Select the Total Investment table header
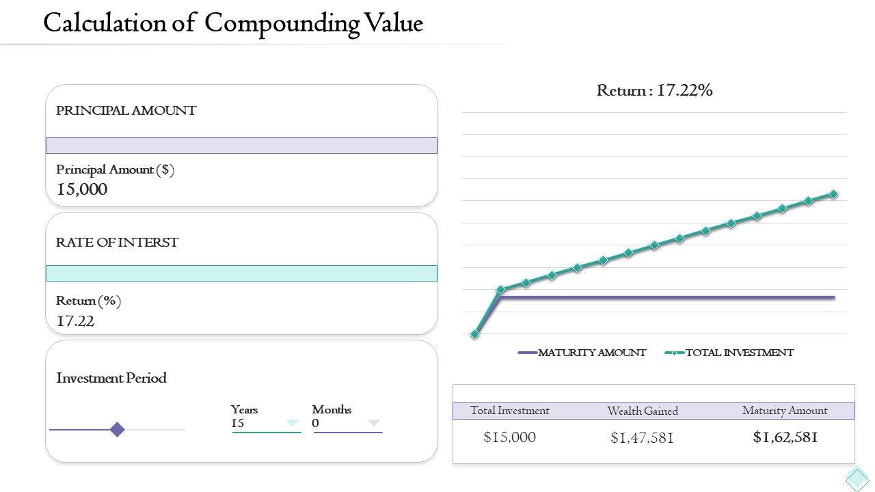 509,411
